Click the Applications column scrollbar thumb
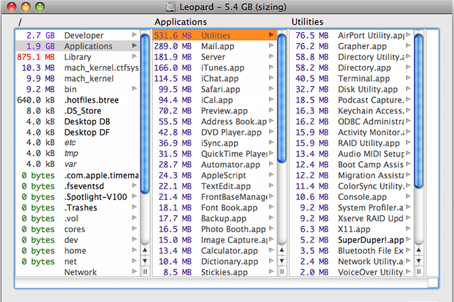The width and height of the screenshot is (454, 302). pos(281,98)
